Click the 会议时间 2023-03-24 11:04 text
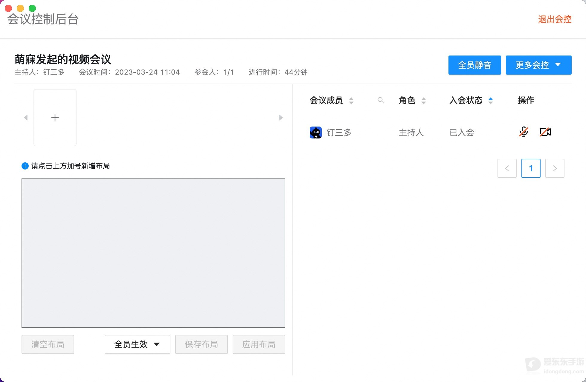The width and height of the screenshot is (586, 382). [x=129, y=72]
